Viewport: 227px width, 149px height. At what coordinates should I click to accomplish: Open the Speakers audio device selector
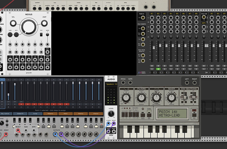point(111,84)
